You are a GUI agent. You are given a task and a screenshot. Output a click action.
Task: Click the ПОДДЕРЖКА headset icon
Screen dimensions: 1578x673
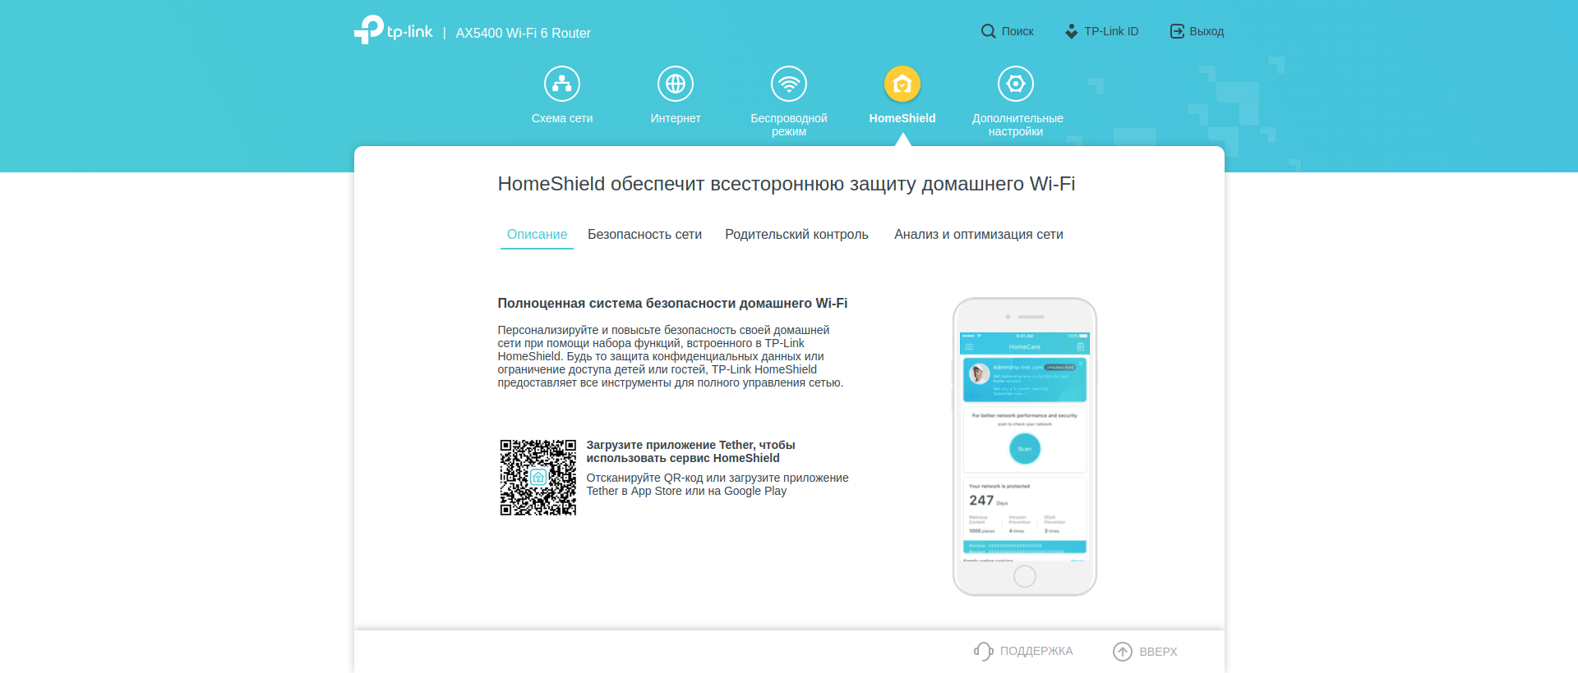pyautogui.click(x=983, y=651)
